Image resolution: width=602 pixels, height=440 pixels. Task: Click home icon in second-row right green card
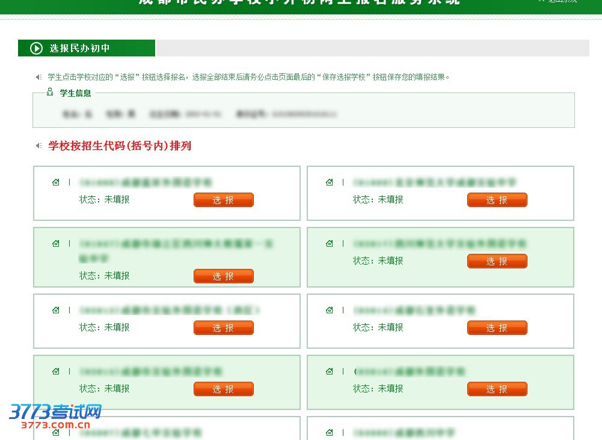pyautogui.click(x=329, y=244)
